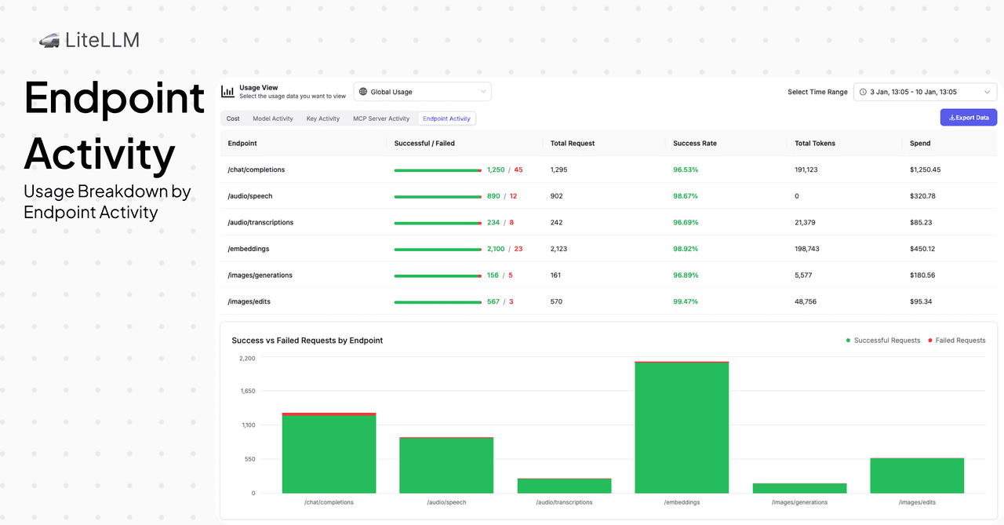Open the 3 Jan – 10 Jan time range selector
The width and height of the screenshot is (1004, 525).
point(925,92)
